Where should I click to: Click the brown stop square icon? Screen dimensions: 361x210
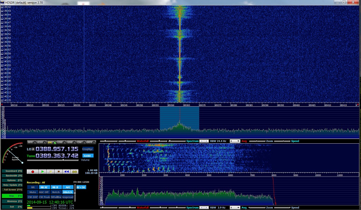58,172
